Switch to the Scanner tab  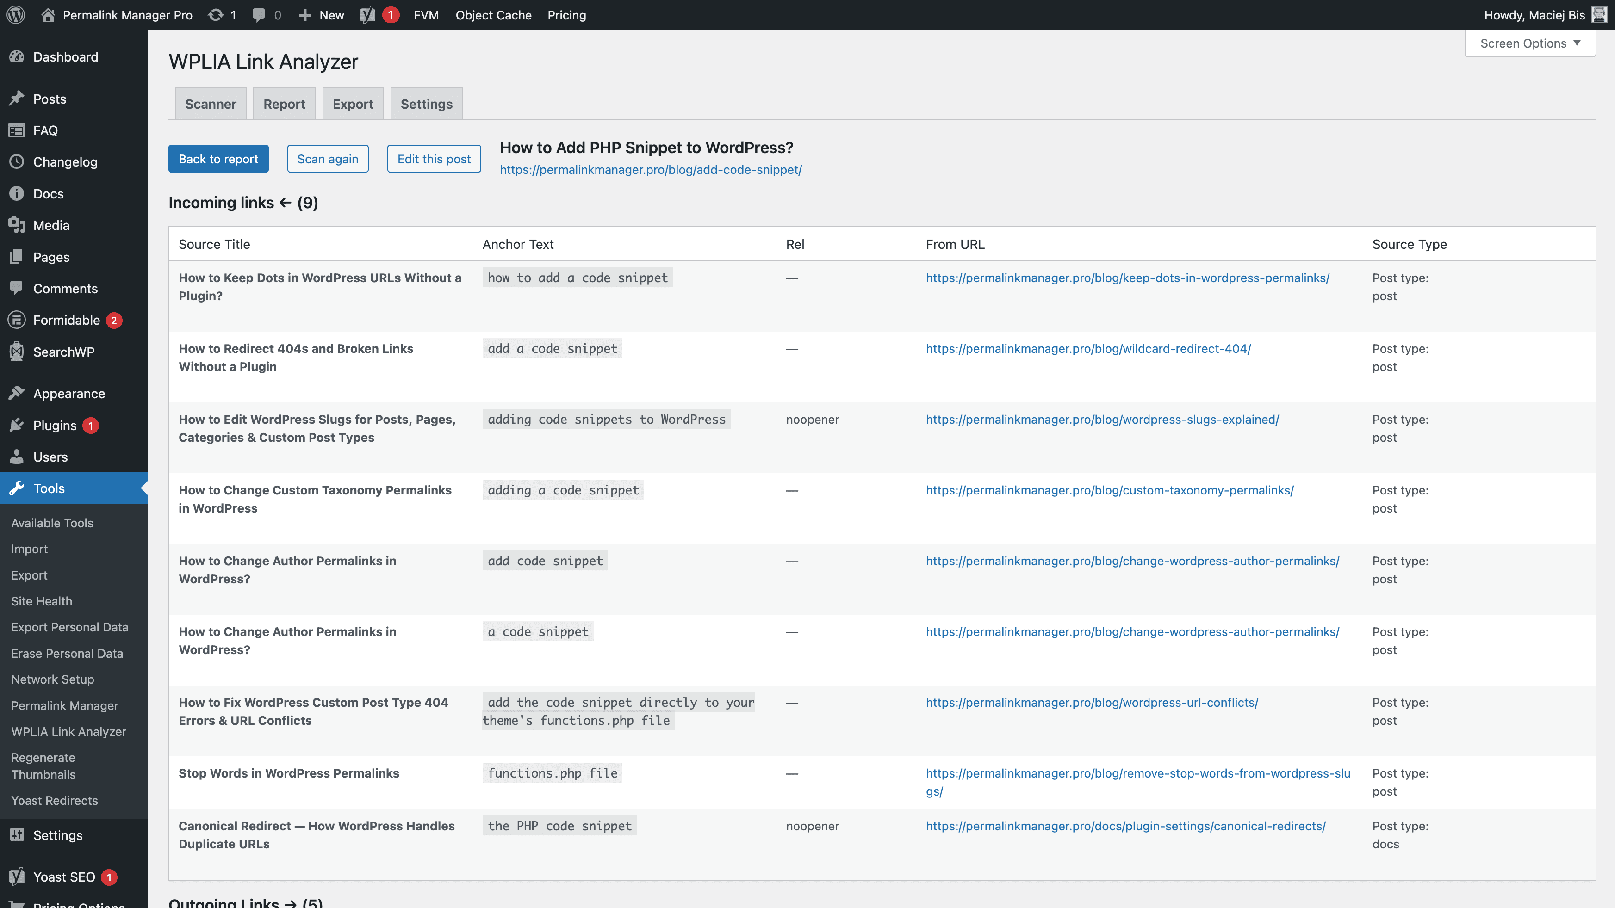[211, 104]
